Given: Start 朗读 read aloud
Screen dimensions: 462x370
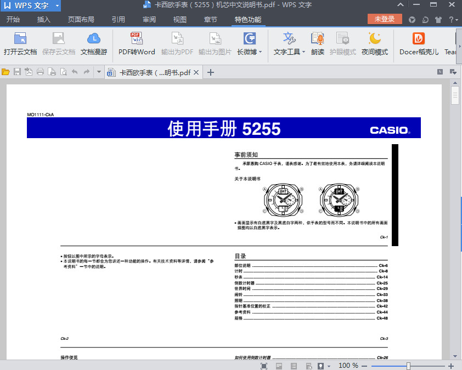Looking at the screenshot, I should (x=318, y=44).
